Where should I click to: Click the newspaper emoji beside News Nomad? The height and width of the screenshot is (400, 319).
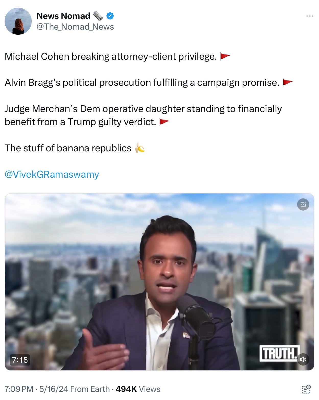click(98, 16)
